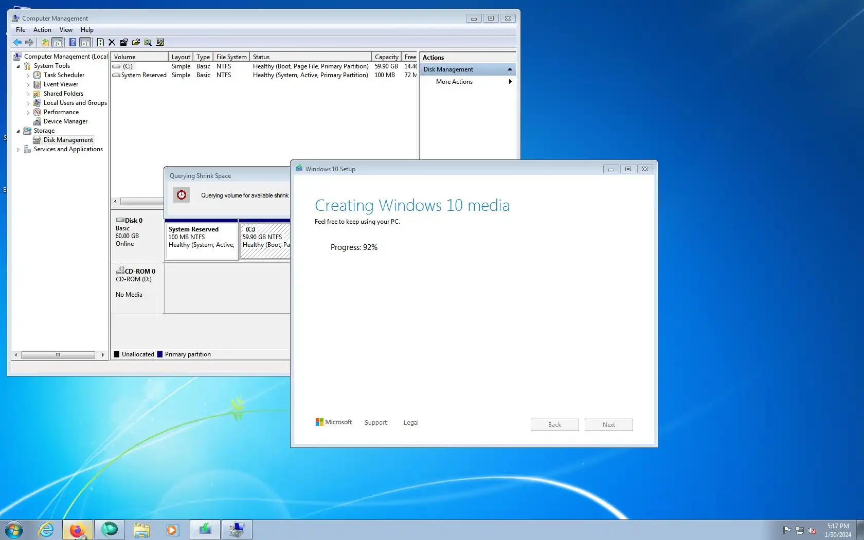Click the console tree scroll right arrow
864x540 pixels.
pyautogui.click(x=103, y=355)
